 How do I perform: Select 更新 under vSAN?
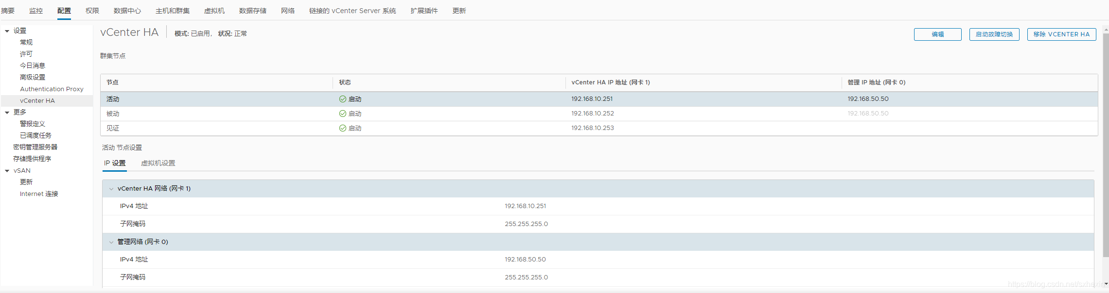tap(26, 182)
